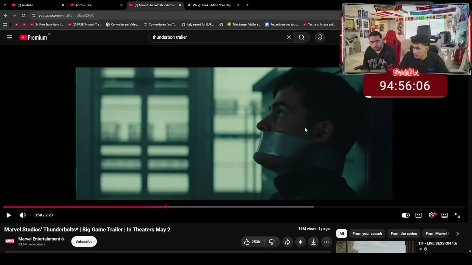This screenshot has height=265, width=472.
Task: Close the Marvel Studios' Thunderbolts tab
Action: [x=180, y=5]
